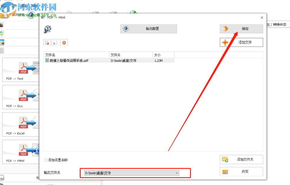Click the 文件夹 column header
290x185 pixels.
click(131, 55)
